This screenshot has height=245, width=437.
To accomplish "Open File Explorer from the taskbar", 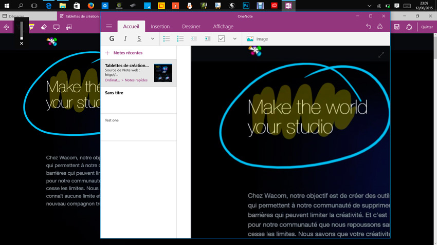I will (x=62, y=6).
